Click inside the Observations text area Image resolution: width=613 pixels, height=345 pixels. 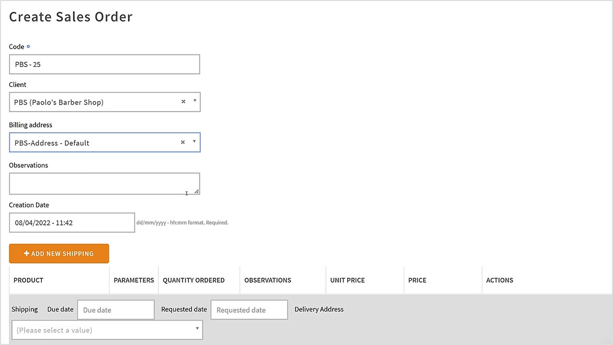click(104, 183)
